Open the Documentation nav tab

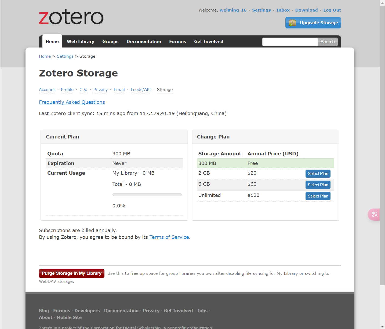144,42
